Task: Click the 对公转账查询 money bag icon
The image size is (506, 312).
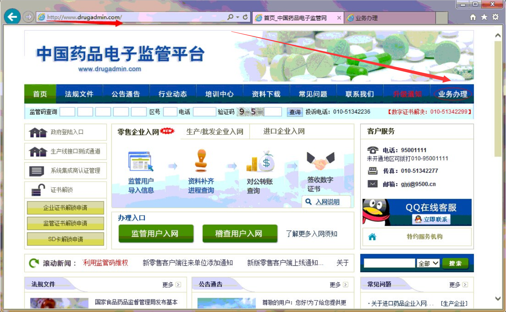Action: [260, 162]
